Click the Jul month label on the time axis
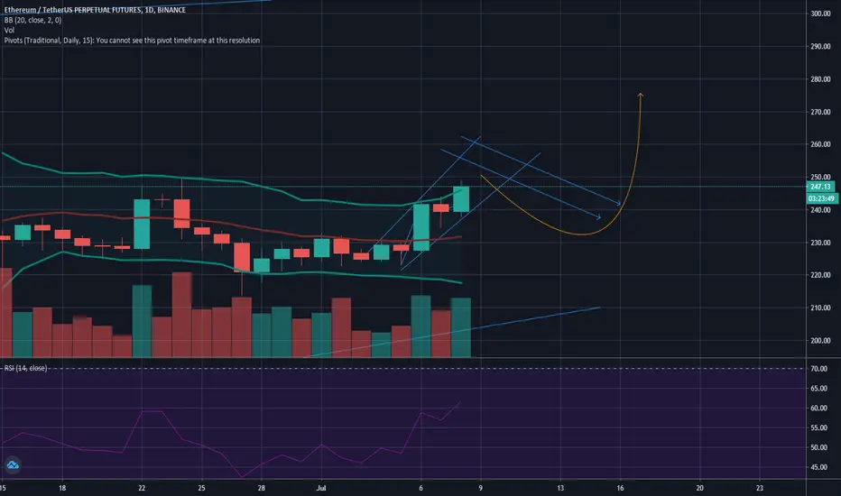The width and height of the screenshot is (841, 496). (321, 488)
